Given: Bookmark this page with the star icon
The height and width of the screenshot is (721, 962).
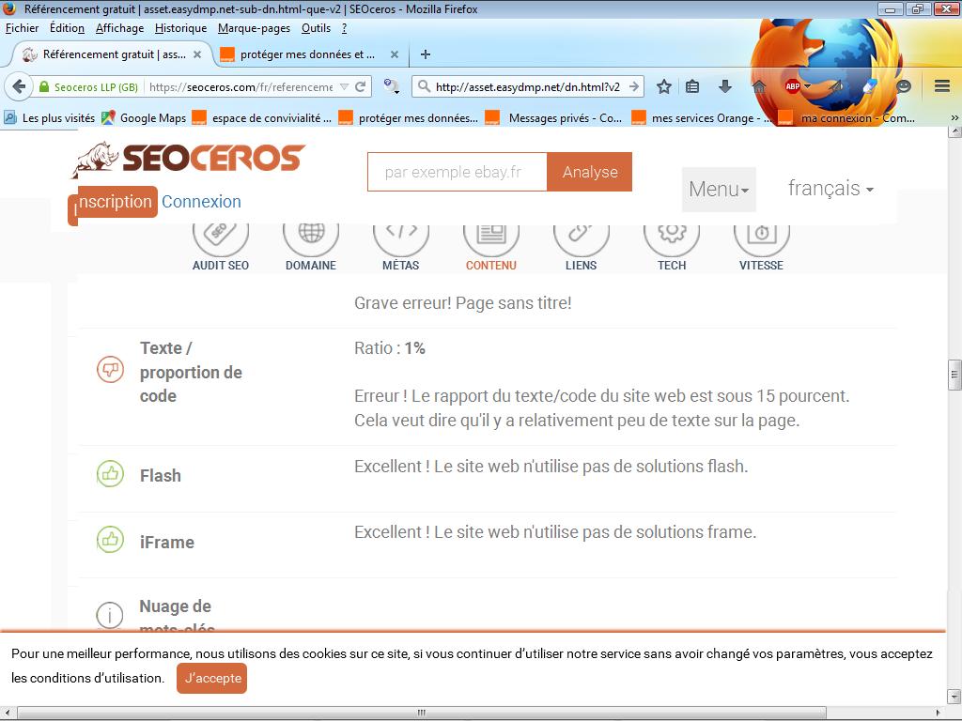Looking at the screenshot, I should click(x=664, y=87).
